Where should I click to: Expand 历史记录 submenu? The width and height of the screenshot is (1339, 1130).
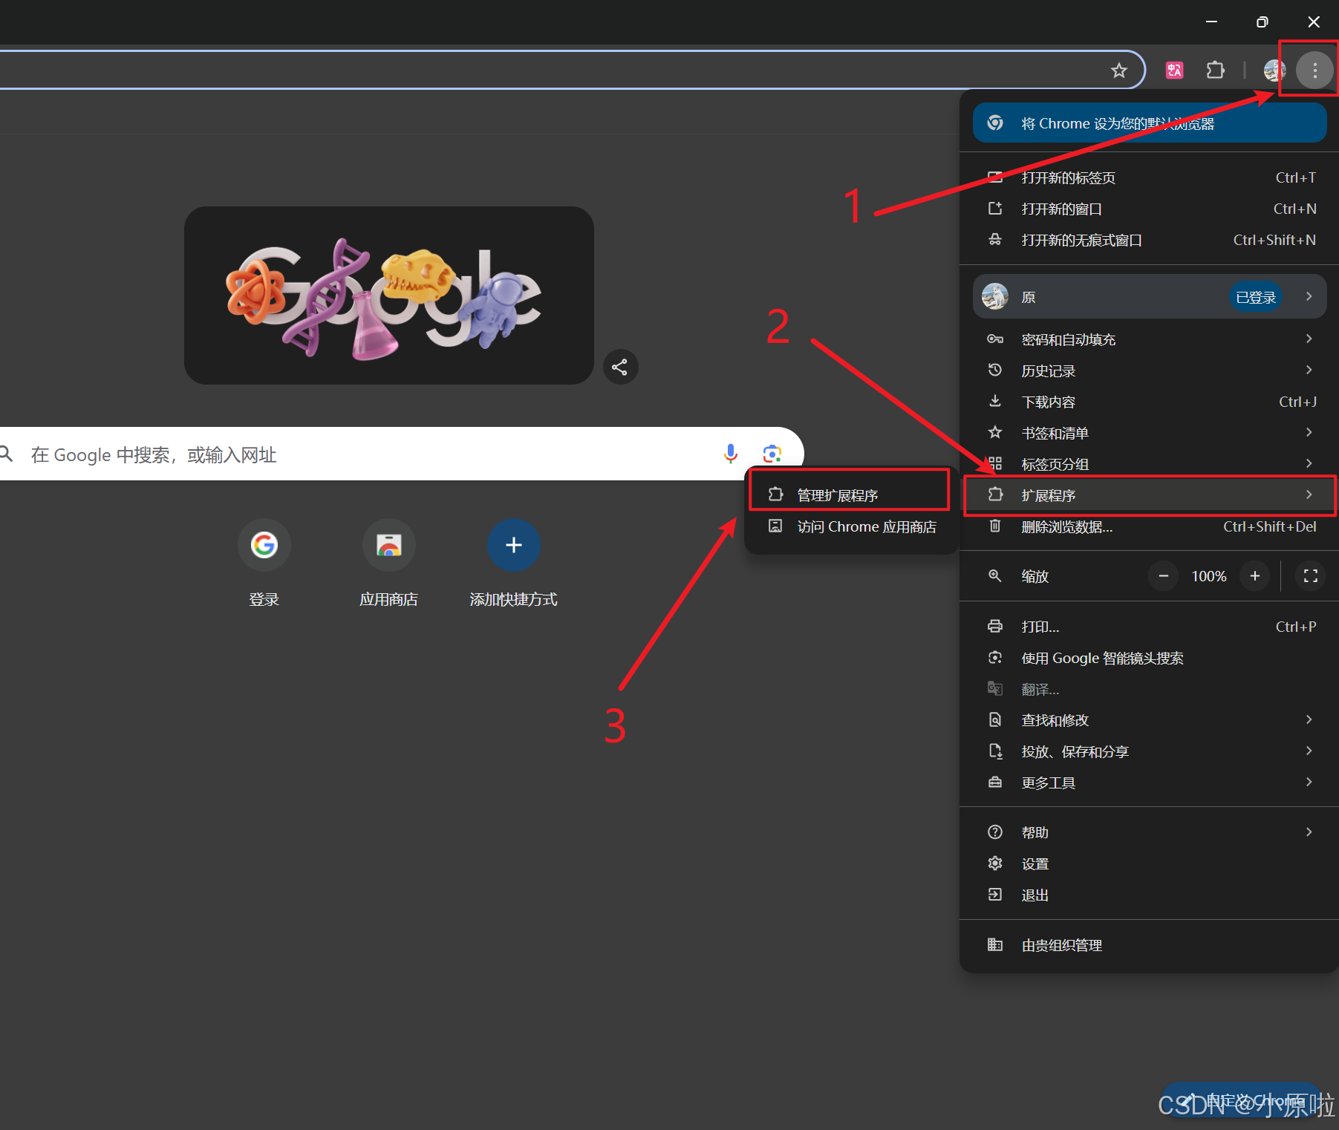pos(1150,370)
